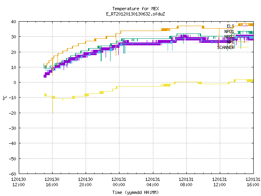This screenshot has width=261, height=196.
Task: Click x-axis label 120131 00:00
Action: click(119, 182)
